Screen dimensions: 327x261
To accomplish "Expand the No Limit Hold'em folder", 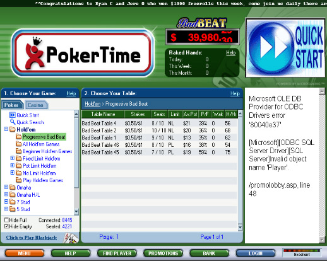I will [x=13, y=173].
